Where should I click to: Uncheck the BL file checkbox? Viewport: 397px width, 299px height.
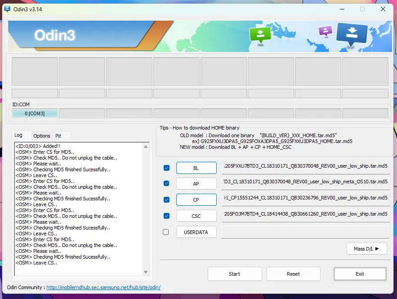click(166, 168)
